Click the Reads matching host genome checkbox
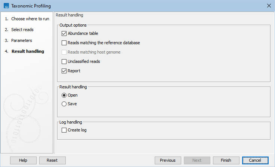This screenshot has height=167, width=275. click(64, 52)
